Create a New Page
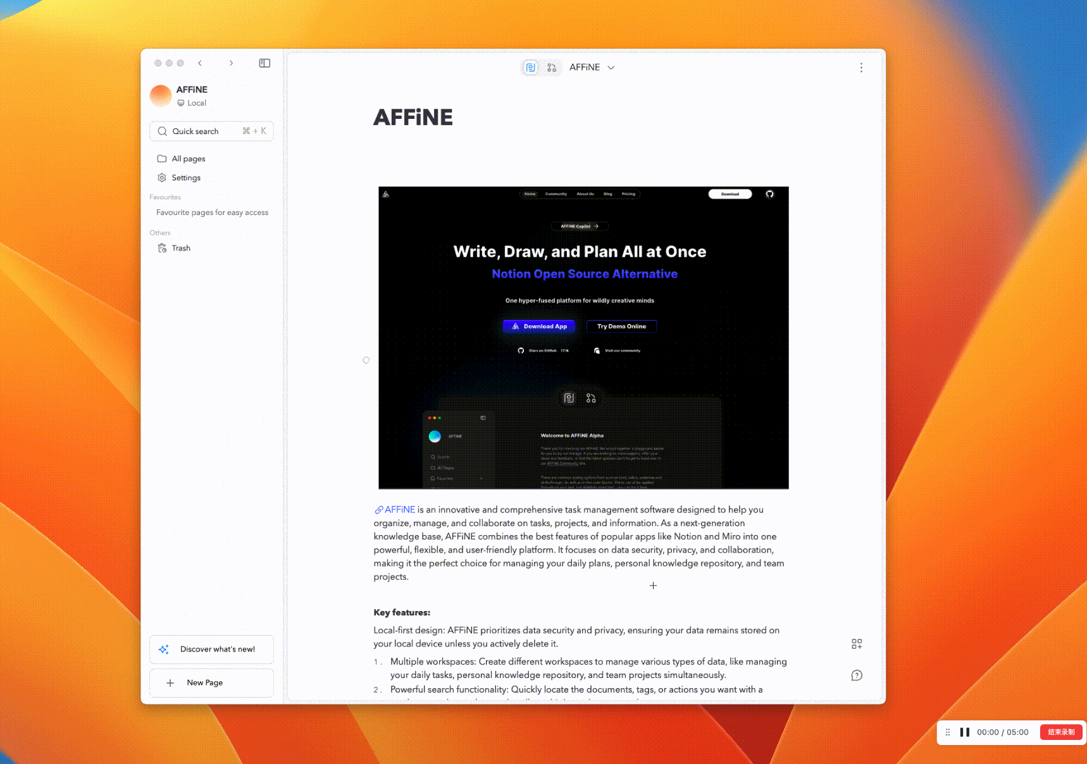 (211, 683)
